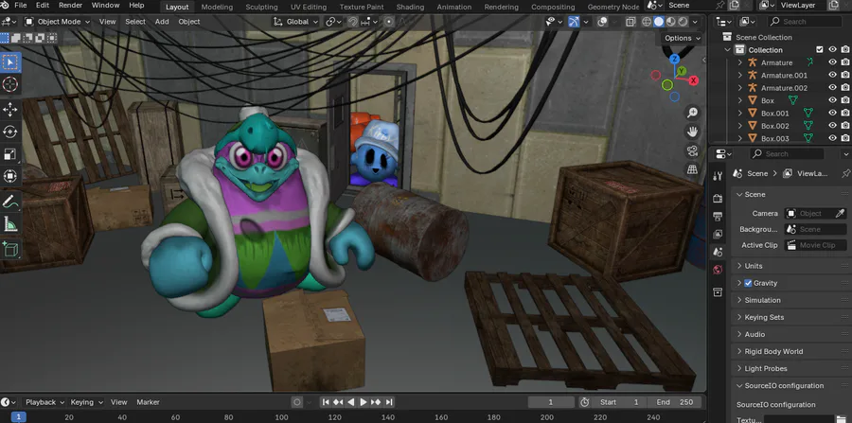The width and height of the screenshot is (852, 423).
Task: Switch to the Shading workspace tab
Action: coord(410,7)
